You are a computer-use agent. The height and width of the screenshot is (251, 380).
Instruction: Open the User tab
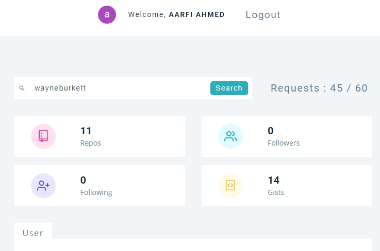coord(33,233)
